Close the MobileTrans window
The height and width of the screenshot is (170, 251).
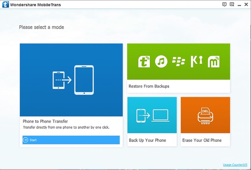click(246, 4)
